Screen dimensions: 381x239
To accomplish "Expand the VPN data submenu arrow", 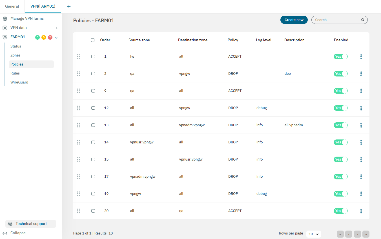I will click(57, 28).
